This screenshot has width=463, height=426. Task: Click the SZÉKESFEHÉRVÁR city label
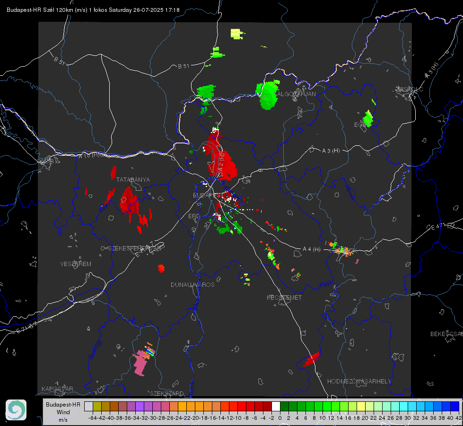pos(134,248)
